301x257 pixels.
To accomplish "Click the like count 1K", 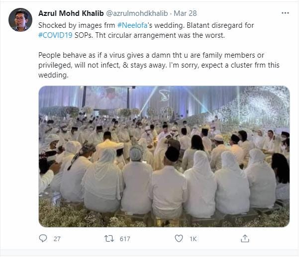I will pos(193,239).
